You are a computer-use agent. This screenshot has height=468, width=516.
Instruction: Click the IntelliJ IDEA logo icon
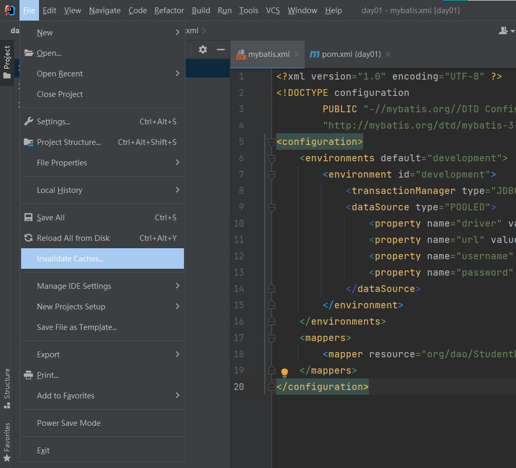point(10,10)
